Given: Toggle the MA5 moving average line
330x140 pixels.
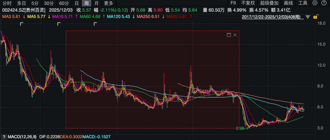Looking at the screenshot, I should click(x=36, y=17).
